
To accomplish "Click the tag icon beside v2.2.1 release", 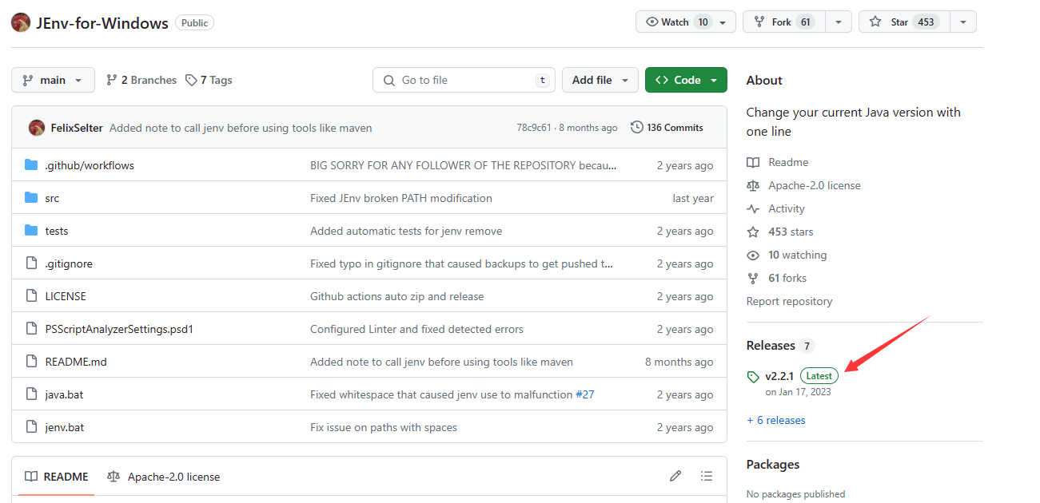I will 753,376.
